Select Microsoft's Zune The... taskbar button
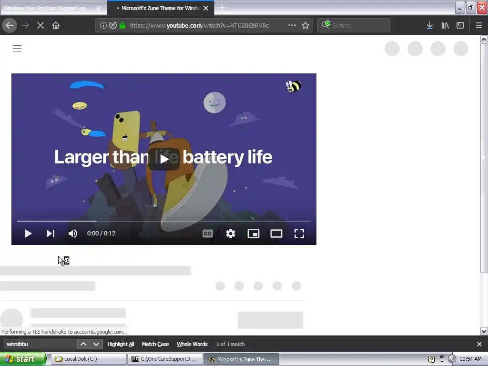Screen dimensions: 488x366 pyautogui.click(x=241, y=359)
